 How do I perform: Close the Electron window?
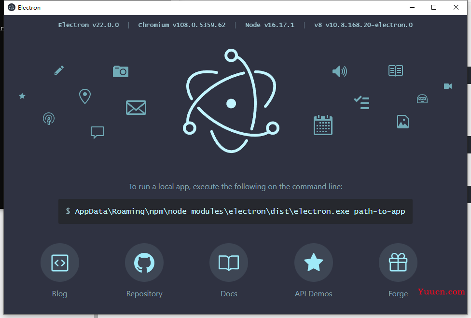tap(456, 8)
